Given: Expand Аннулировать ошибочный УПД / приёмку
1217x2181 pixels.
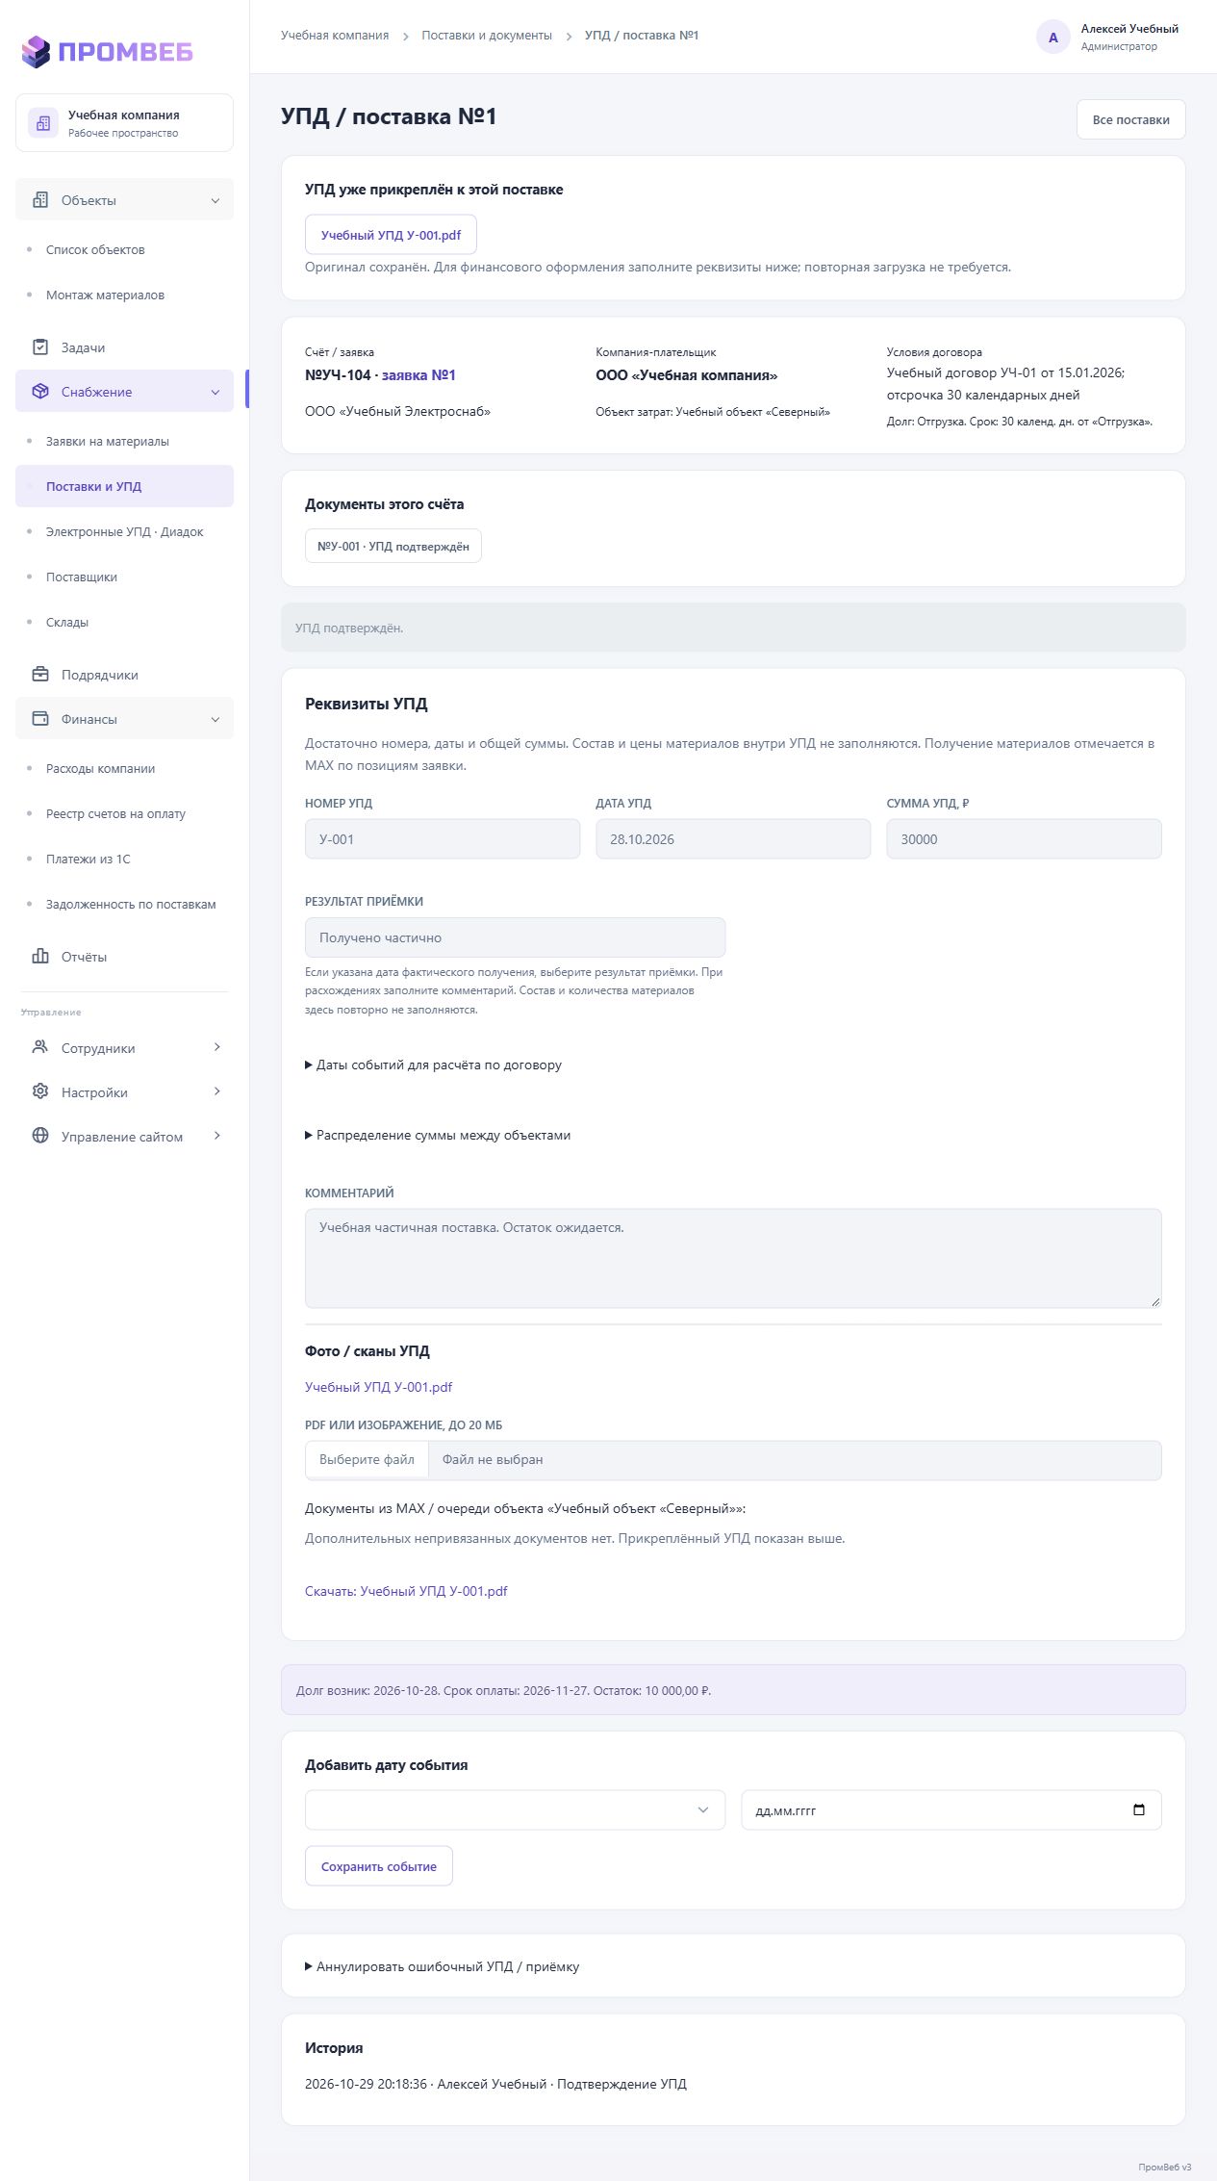Looking at the screenshot, I should (x=443, y=1967).
